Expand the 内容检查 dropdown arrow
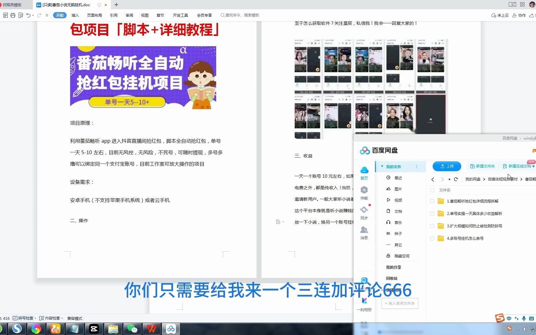The height and width of the screenshot is (335, 536). point(62,318)
